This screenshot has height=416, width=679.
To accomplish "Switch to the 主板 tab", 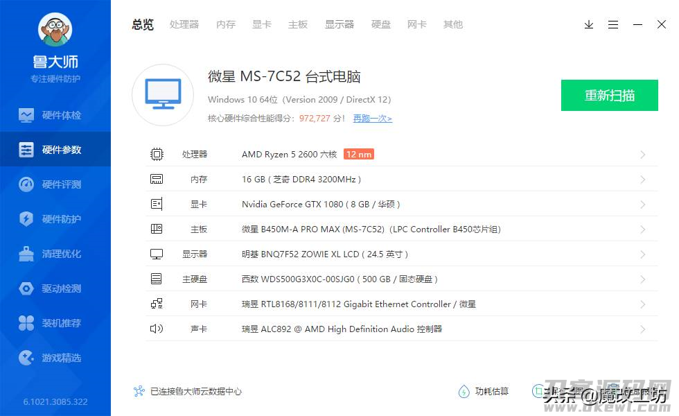I will click(x=298, y=25).
